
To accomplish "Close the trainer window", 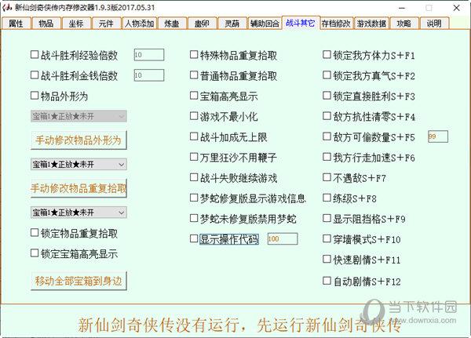I will (x=457, y=8).
